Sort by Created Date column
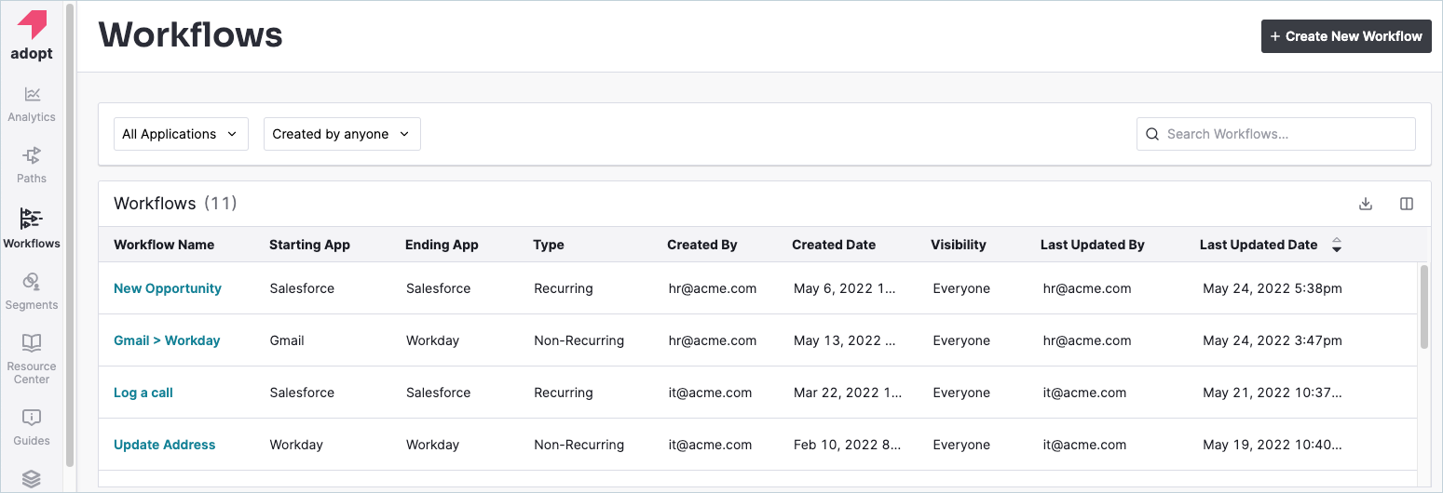Viewport: 1443px width, 493px height. pyautogui.click(x=834, y=245)
